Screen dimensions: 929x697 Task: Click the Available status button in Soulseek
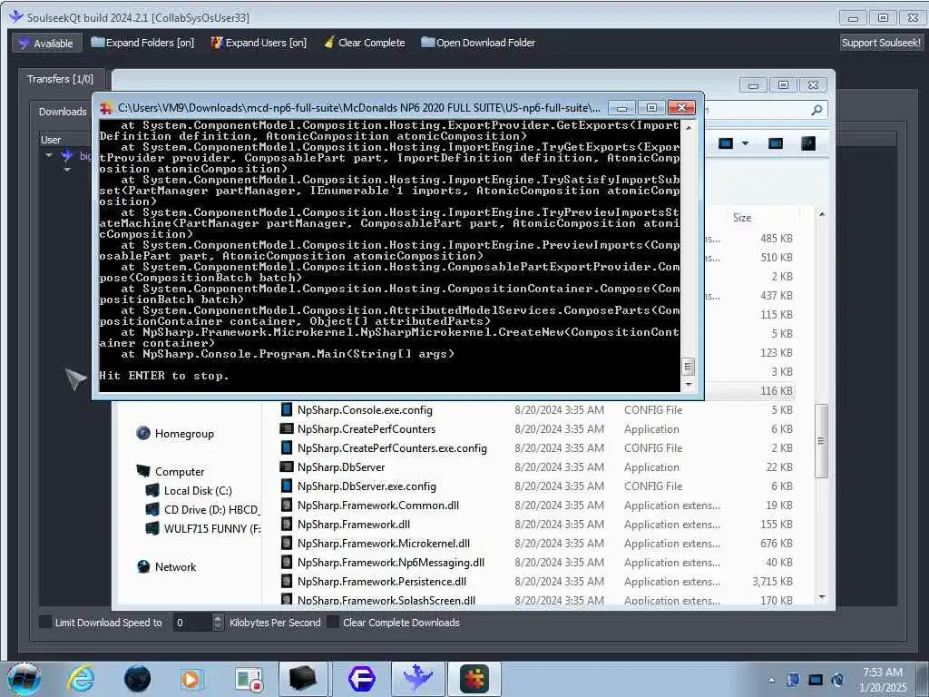click(46, 43)
